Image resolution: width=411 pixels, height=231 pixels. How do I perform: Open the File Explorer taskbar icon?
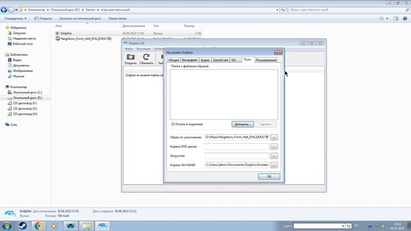[87, 226]
